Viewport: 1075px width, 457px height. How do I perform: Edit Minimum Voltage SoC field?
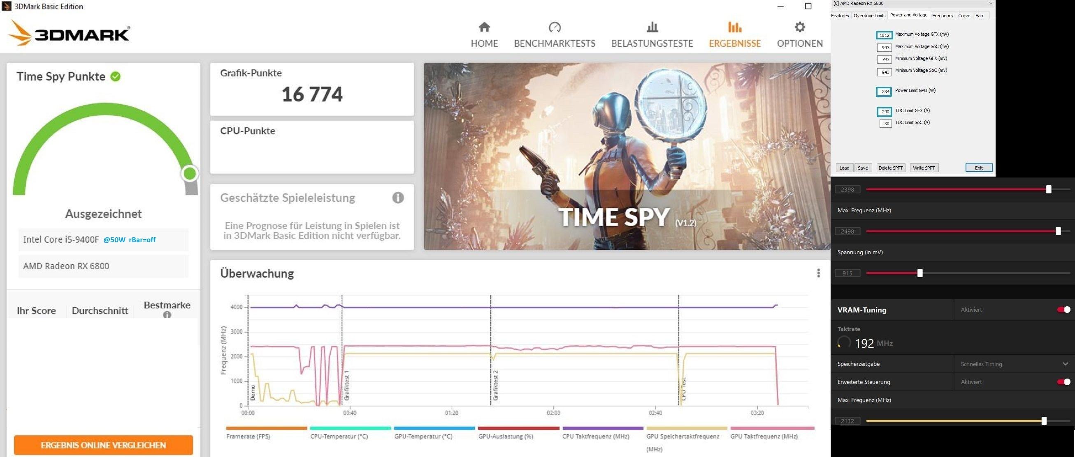(885, 72)
